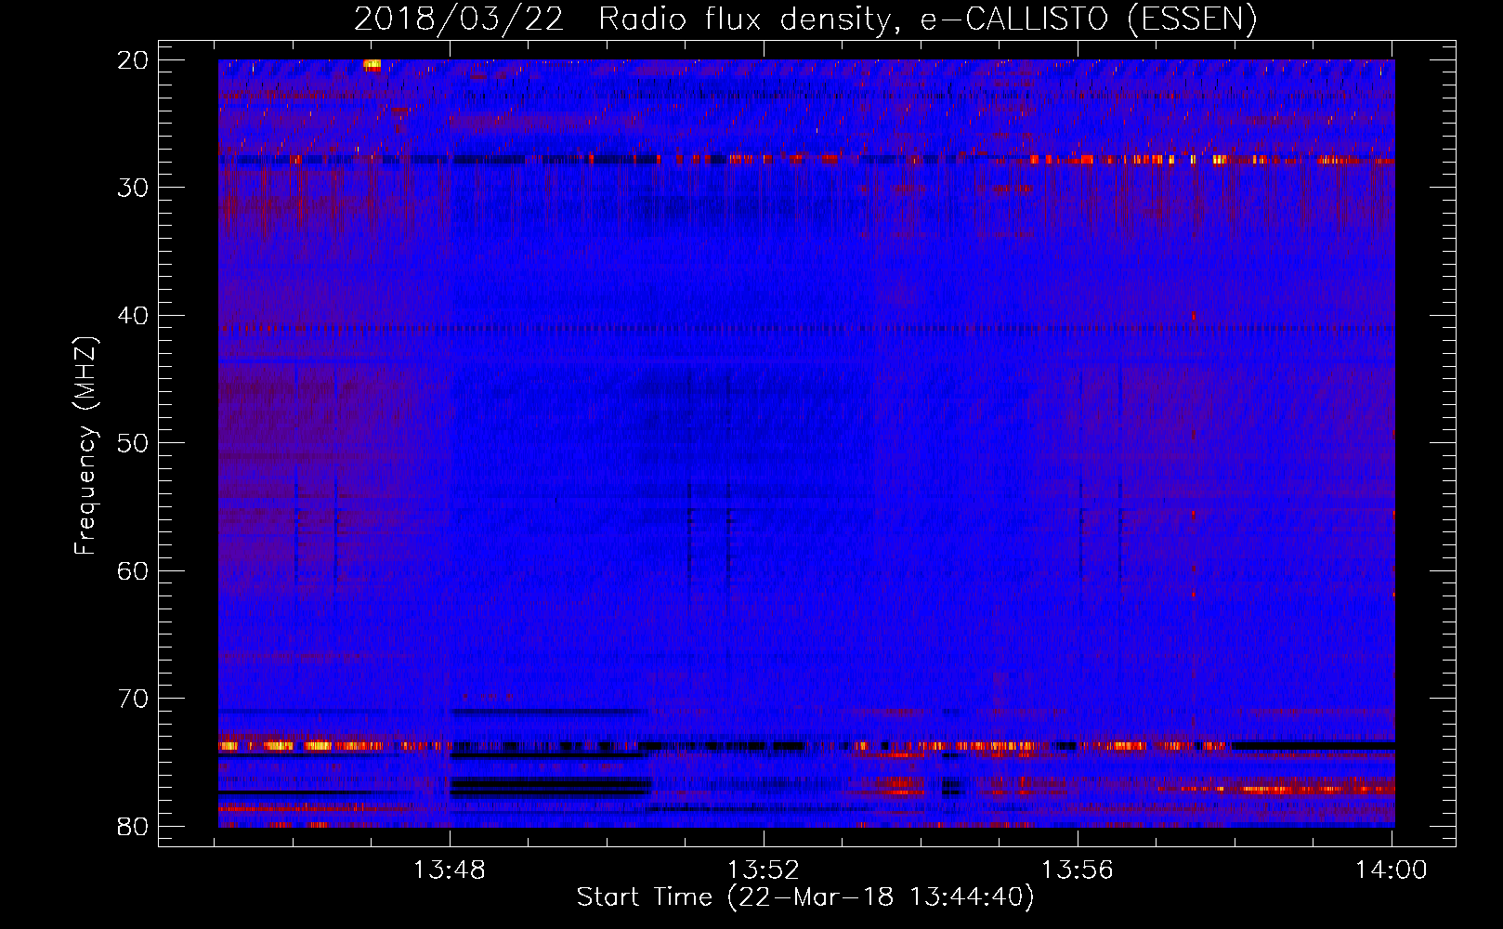
Task: Click the 14:00 time tick label
Action: coord(1391,870)
